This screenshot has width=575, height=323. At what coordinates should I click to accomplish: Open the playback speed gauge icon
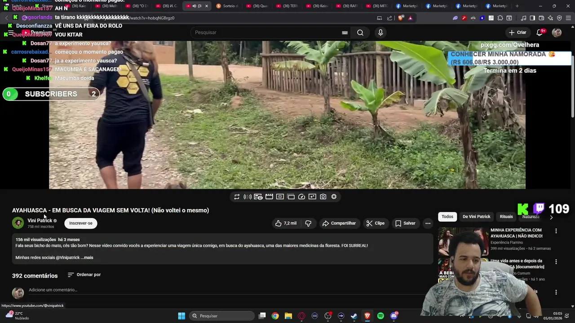coord(301,196)
